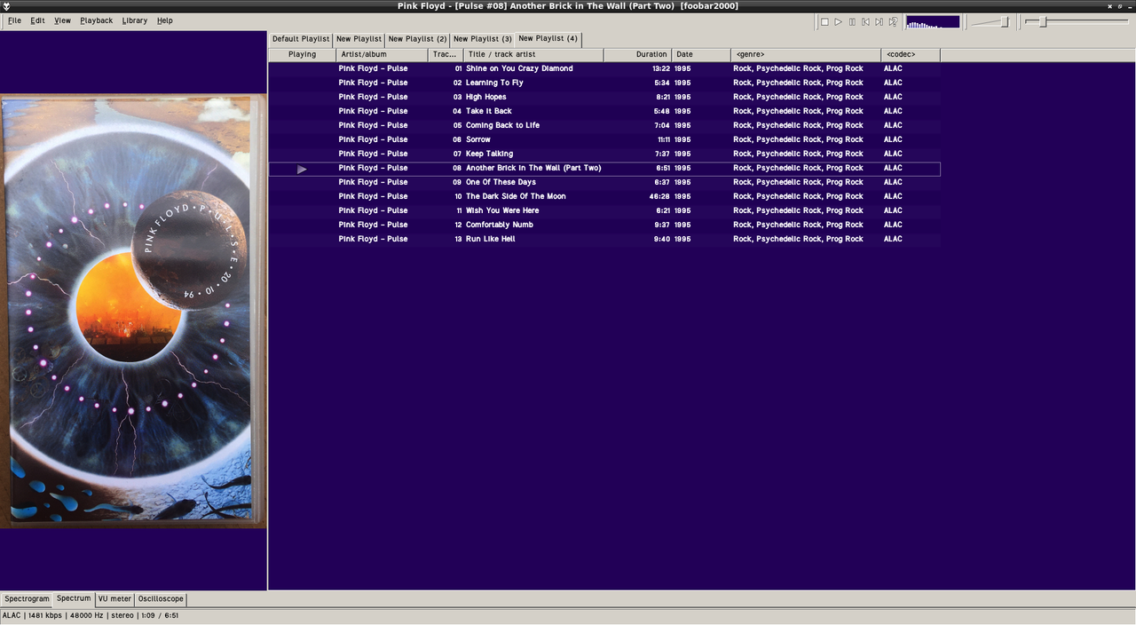The width and height of the screenshot is (1136, 625).
Task: Adjust the volume slider in toolbar
Action: point(991,21)
